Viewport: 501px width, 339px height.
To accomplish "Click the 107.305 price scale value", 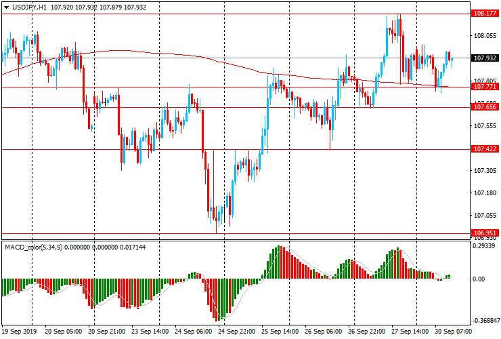I will coord(484,171).
